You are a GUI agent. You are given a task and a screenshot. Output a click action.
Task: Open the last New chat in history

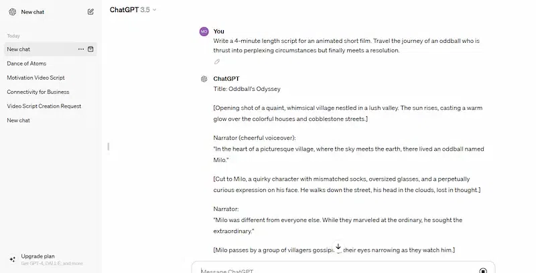coord(18,120)
